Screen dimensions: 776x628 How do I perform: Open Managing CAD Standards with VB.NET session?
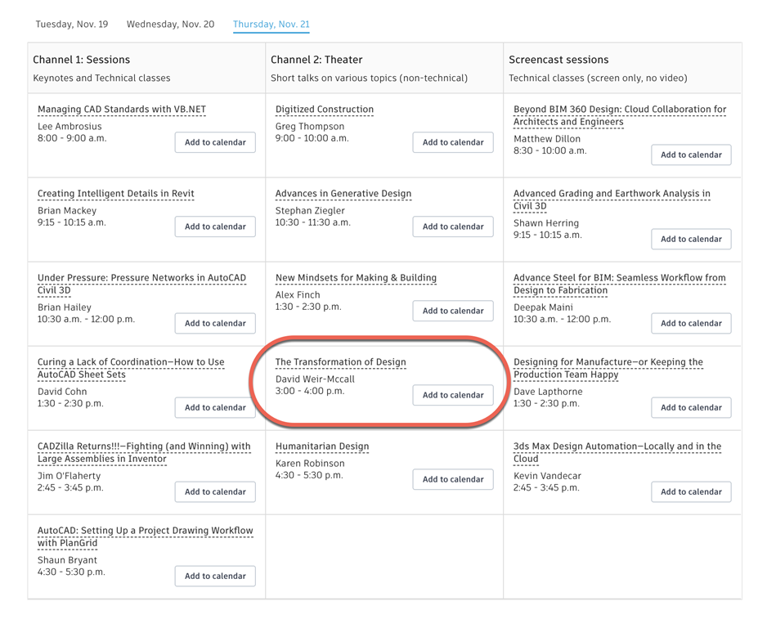coord(122,110)
